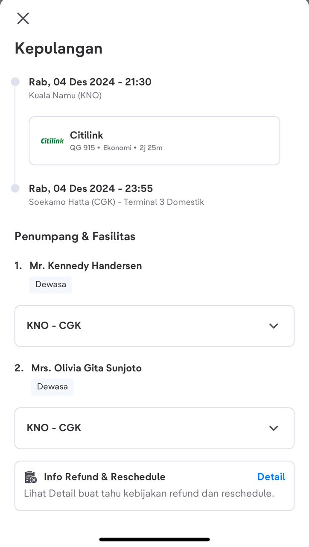Tap the iOS home indicator bar
Screen dimensions: 309x547
(154, 539)
